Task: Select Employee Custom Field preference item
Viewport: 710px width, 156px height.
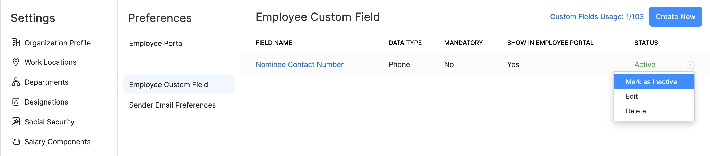Action: pyautogui.click(x=168, y=85)
